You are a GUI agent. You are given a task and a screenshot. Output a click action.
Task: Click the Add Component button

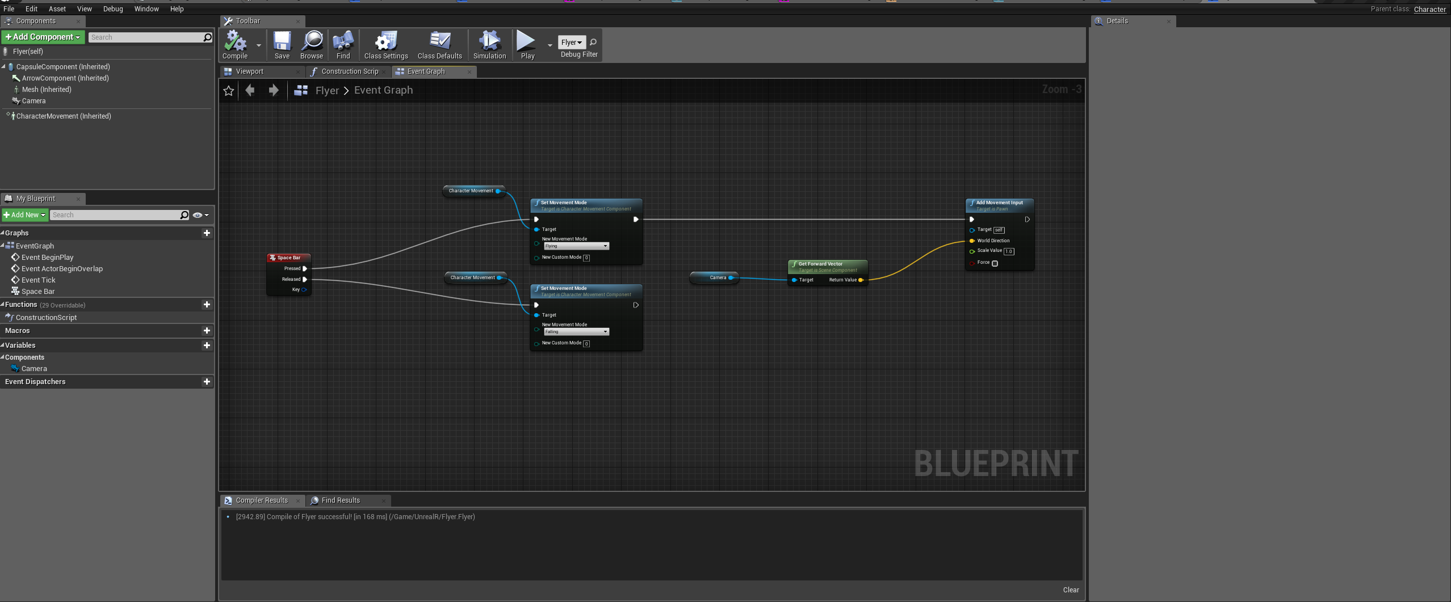[43, 37]
